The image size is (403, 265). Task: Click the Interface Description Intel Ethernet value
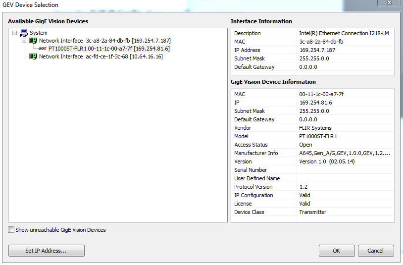click(345, 33)
